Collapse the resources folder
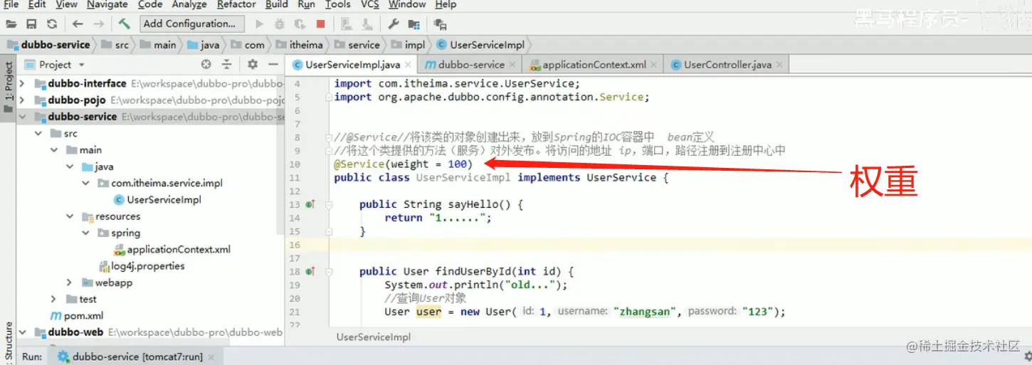1032x365 pixels. 70,216
